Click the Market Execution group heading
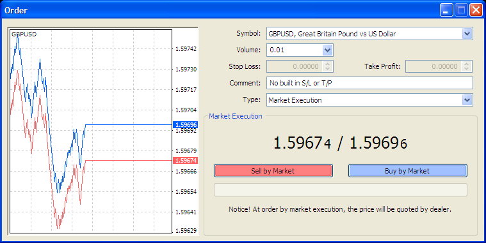The height and width of the screenshot is (243, 486). pos(236,116)
